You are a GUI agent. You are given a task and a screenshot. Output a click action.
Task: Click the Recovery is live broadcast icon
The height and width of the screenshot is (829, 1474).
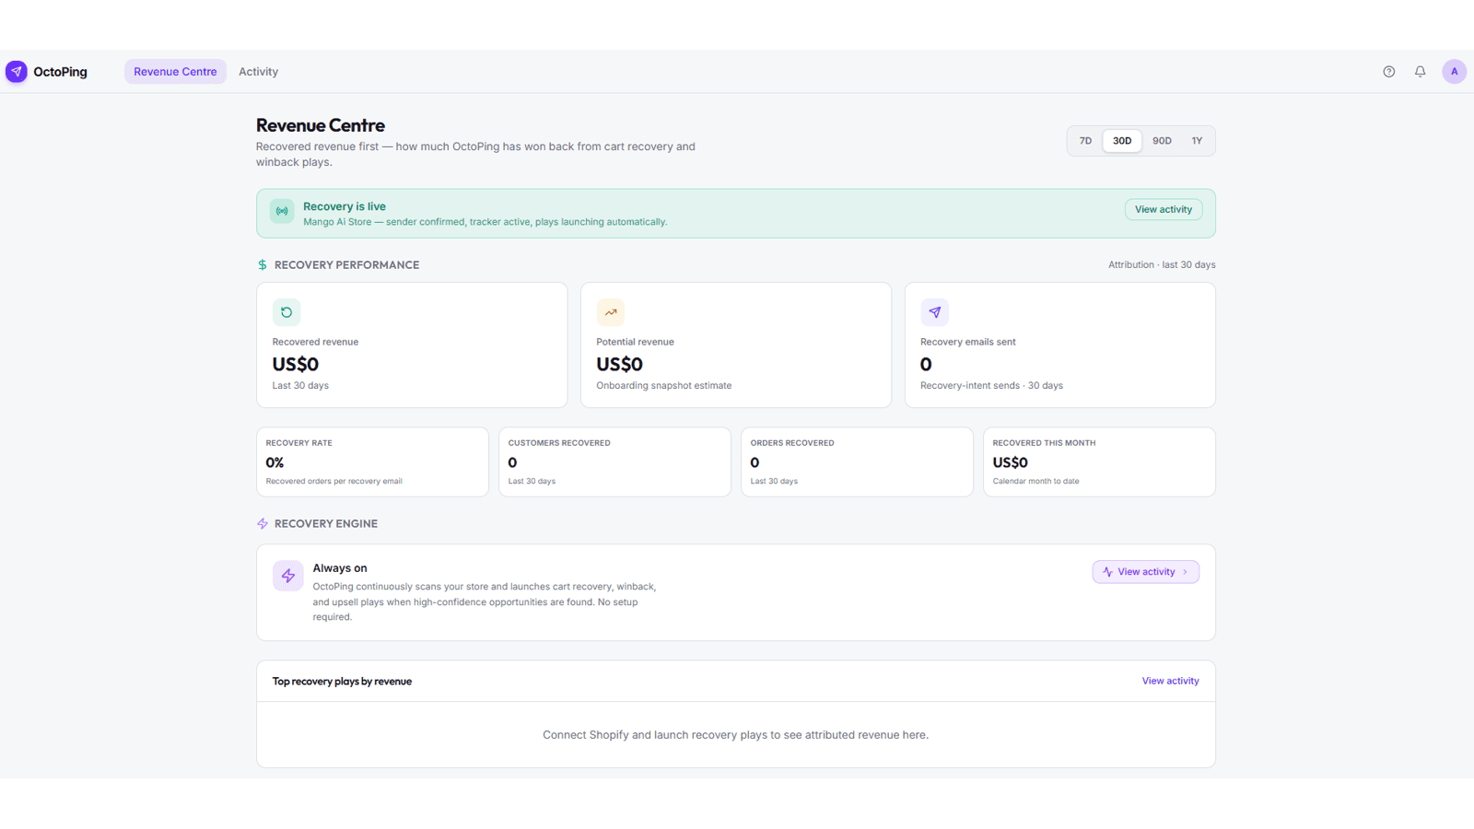282,211
